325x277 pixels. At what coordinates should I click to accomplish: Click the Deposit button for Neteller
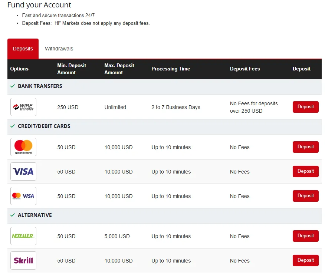pos(305,236)
